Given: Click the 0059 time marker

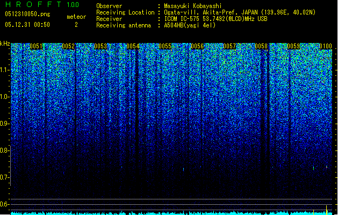Looking at the screenshot, I should (x=293, y=46).
